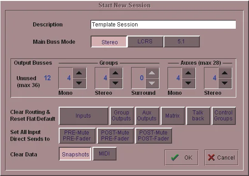Click the disabled Surround Groups down arrow
The height and width of the screenshot is (176, 249).
tap(152, 83)
